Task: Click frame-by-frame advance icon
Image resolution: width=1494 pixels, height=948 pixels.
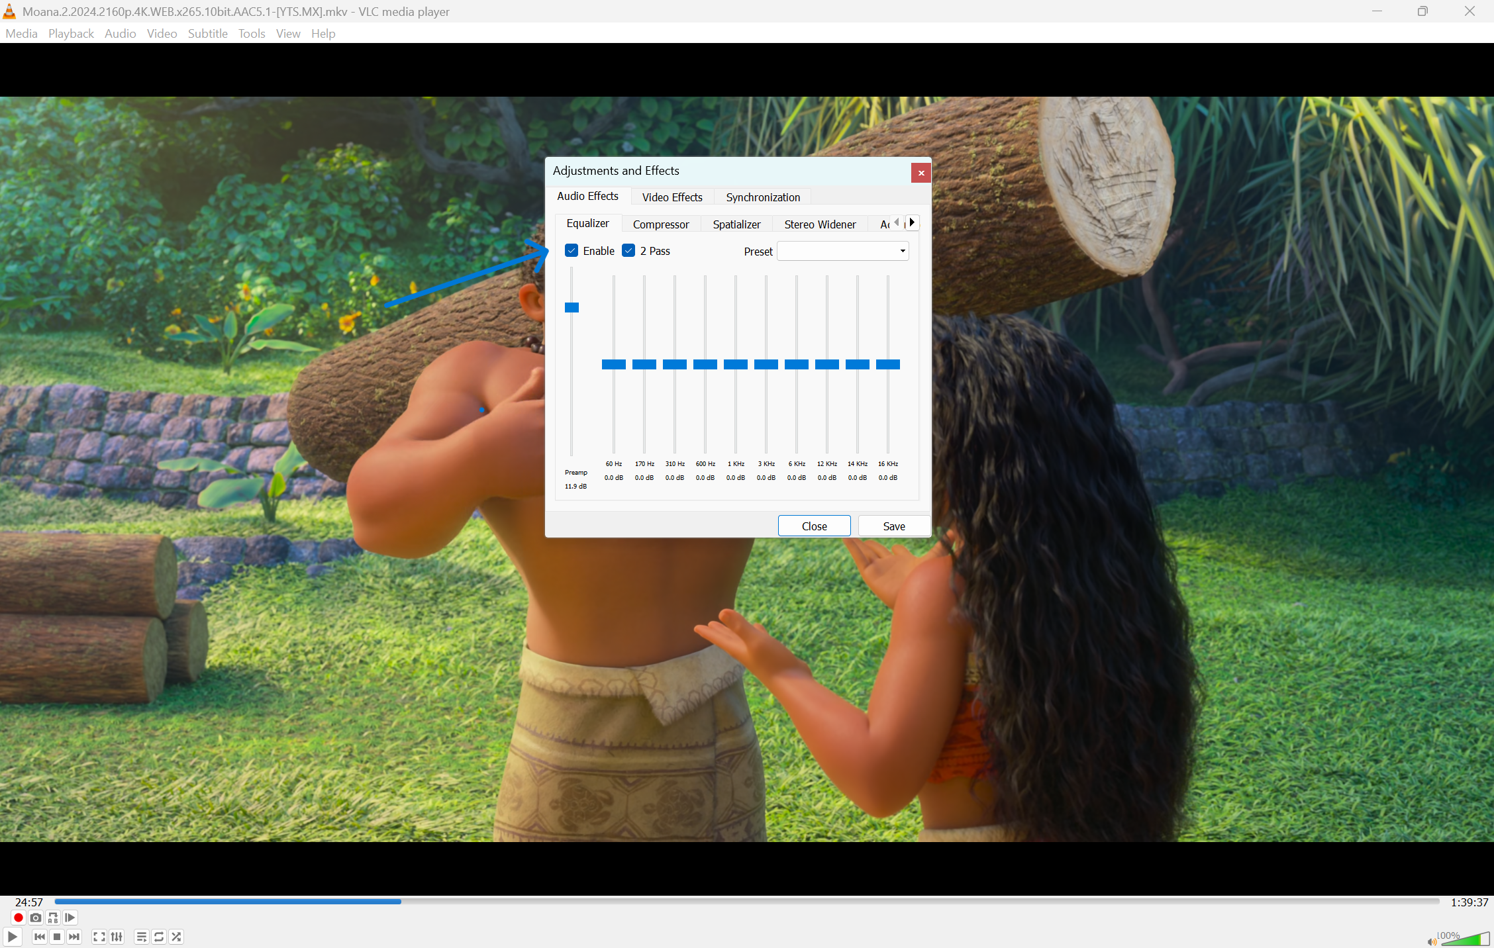Action: 70,918
